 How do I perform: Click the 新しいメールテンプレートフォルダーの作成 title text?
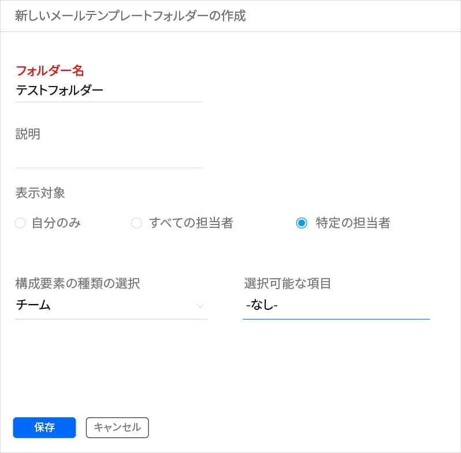[x=130, y=16]
